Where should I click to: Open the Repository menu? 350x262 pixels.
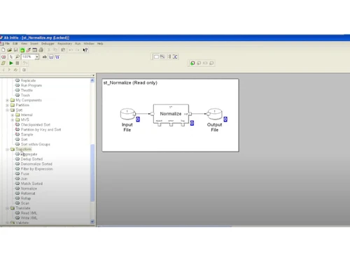[64, 43]
